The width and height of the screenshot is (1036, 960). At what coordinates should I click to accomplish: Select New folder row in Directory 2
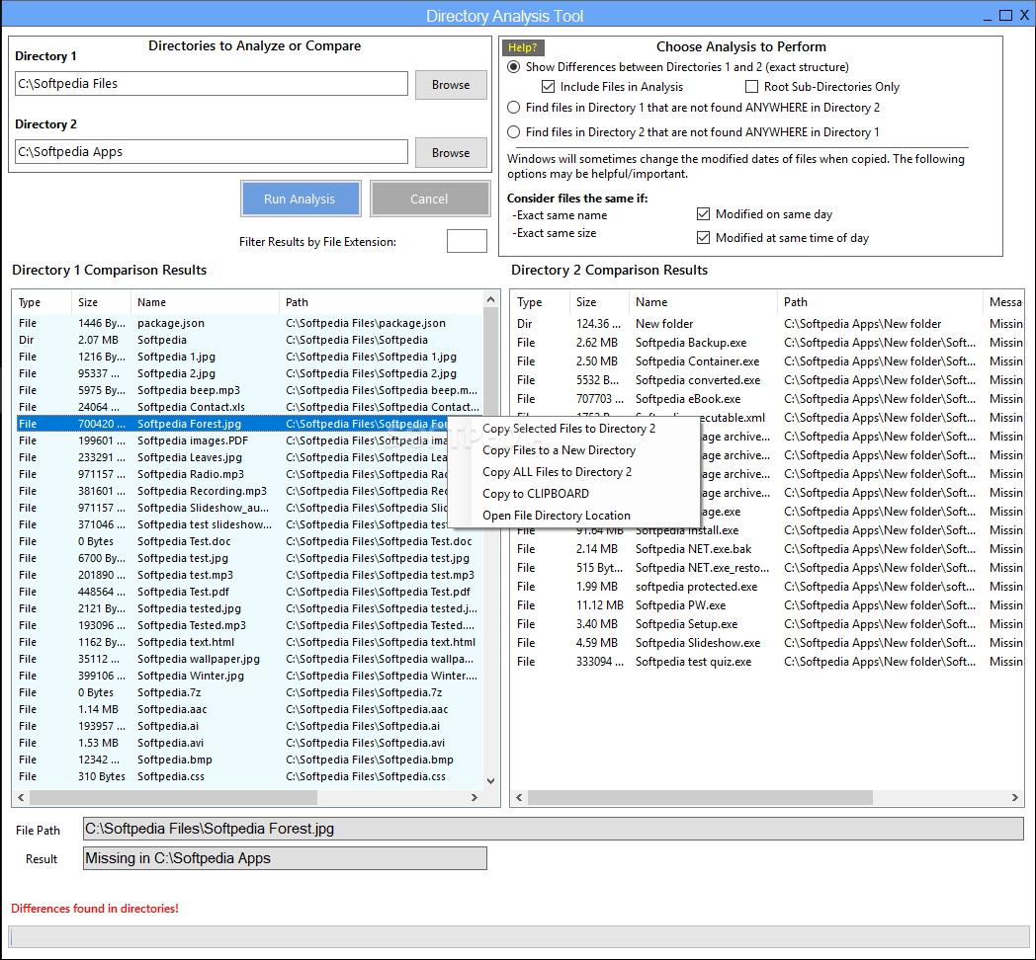769,324
